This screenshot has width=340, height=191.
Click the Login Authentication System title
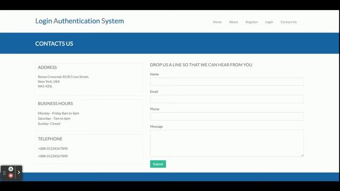[80, 21]
